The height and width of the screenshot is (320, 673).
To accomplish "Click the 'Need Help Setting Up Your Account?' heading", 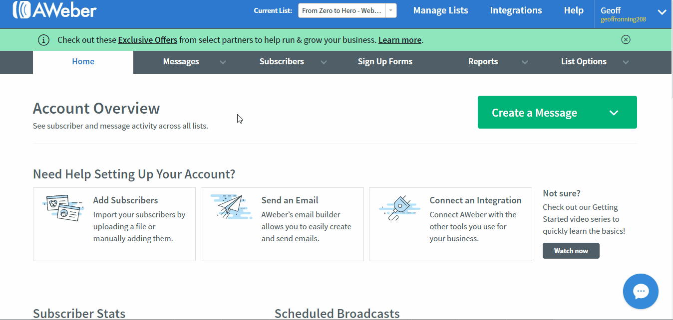I will (x=134, y=174).
